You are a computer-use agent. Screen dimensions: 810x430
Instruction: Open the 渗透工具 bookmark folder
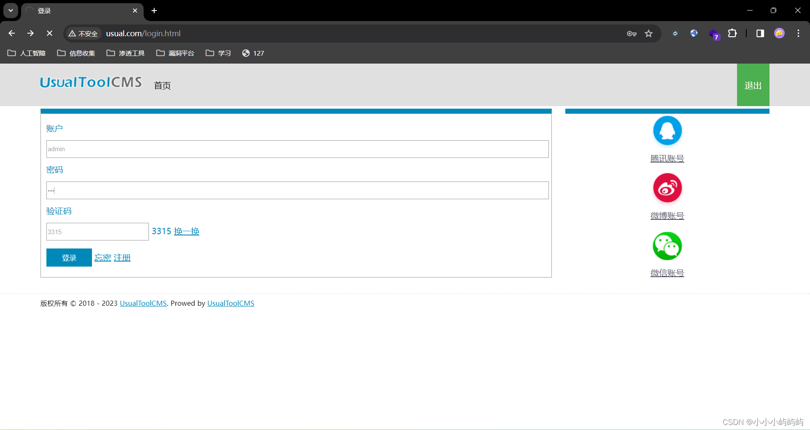126,53
